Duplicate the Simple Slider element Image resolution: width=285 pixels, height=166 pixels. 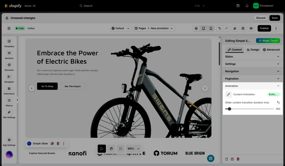[x=52, y=143]
